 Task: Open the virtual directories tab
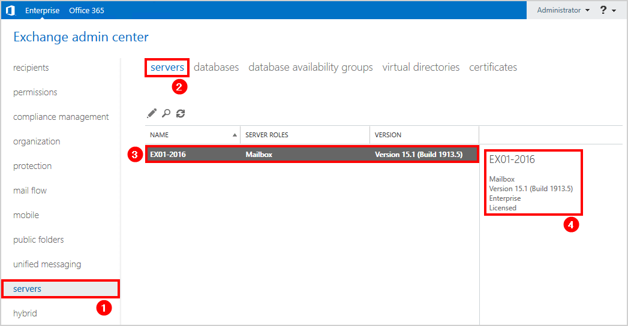click(x=421, y=67)
